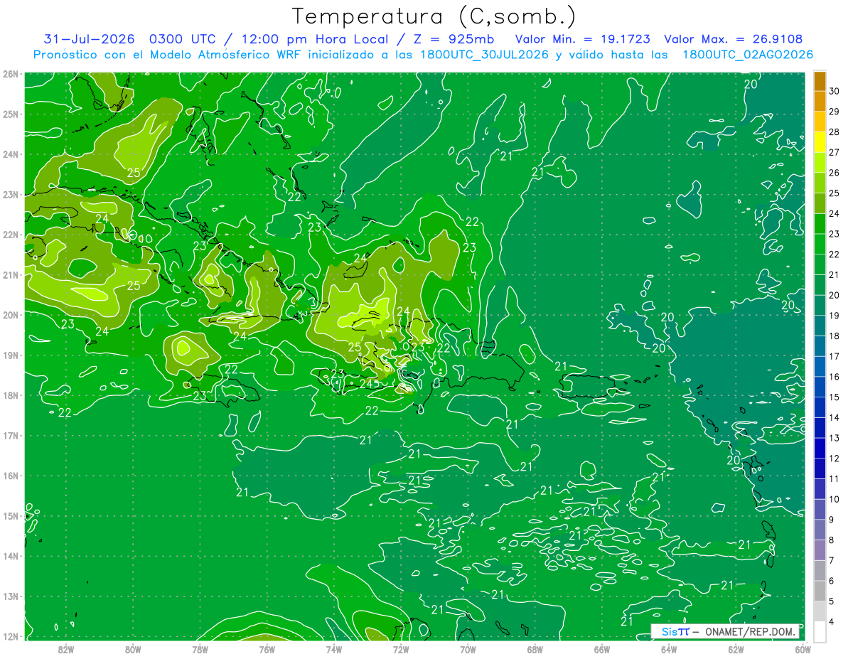Click the gray swatch between 5 and 6
853x659 pixels.
[x=820, y=591]
